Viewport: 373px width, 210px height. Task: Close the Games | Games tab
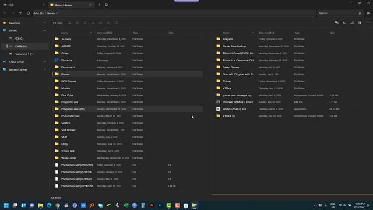(90, 5)
